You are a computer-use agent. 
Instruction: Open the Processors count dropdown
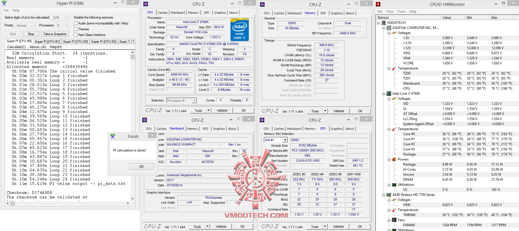click(x=63, y=26)
